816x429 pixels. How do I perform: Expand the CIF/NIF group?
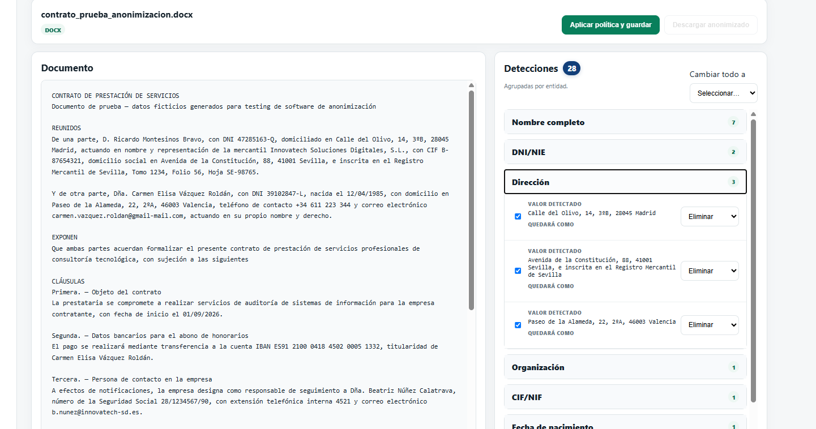point(625,397)
